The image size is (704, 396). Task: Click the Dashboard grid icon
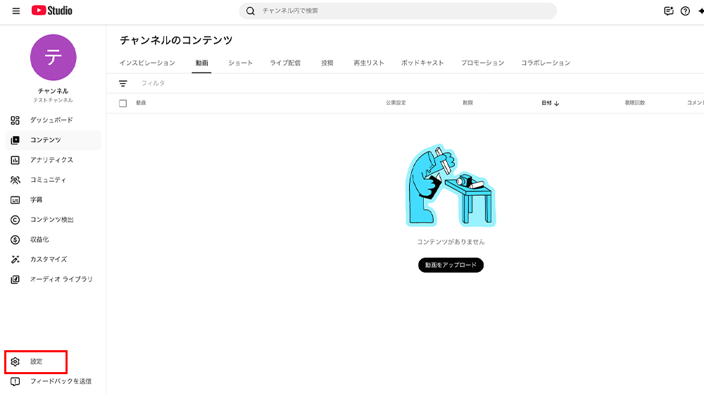15,120
